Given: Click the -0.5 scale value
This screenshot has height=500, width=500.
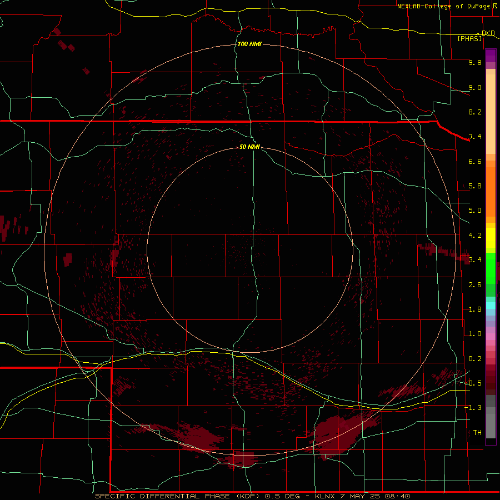Looking at the screenshot, I should (x=473, y=383).
